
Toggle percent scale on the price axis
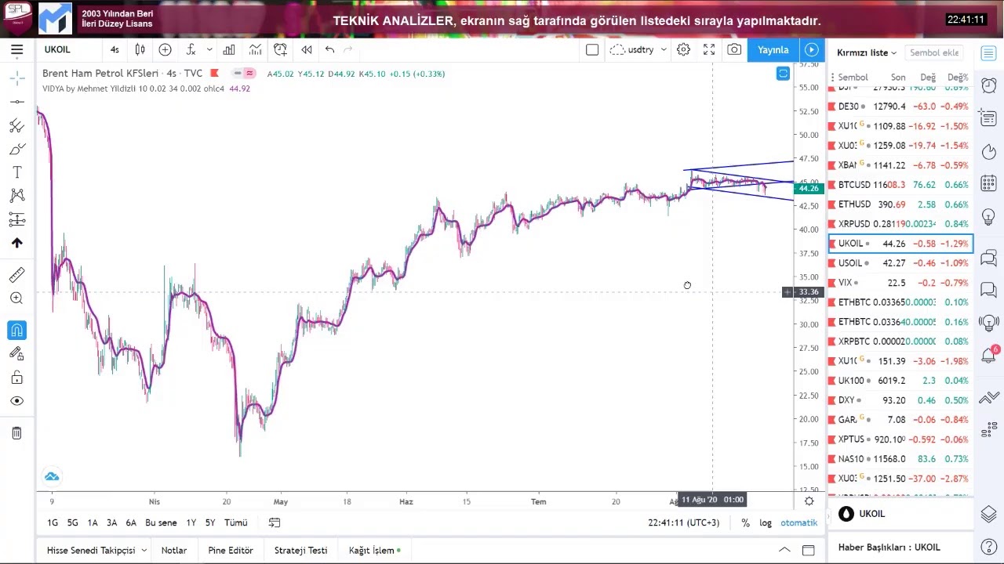(745, 522)
